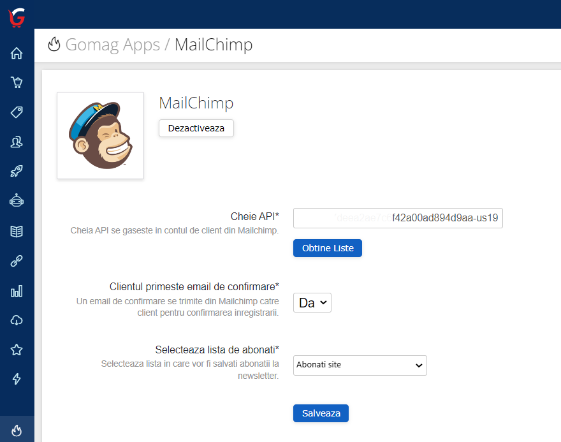The height and width of the screenshot is (442, 561).
Task: Select the rocket marketing icon
Action: (17, 171)
